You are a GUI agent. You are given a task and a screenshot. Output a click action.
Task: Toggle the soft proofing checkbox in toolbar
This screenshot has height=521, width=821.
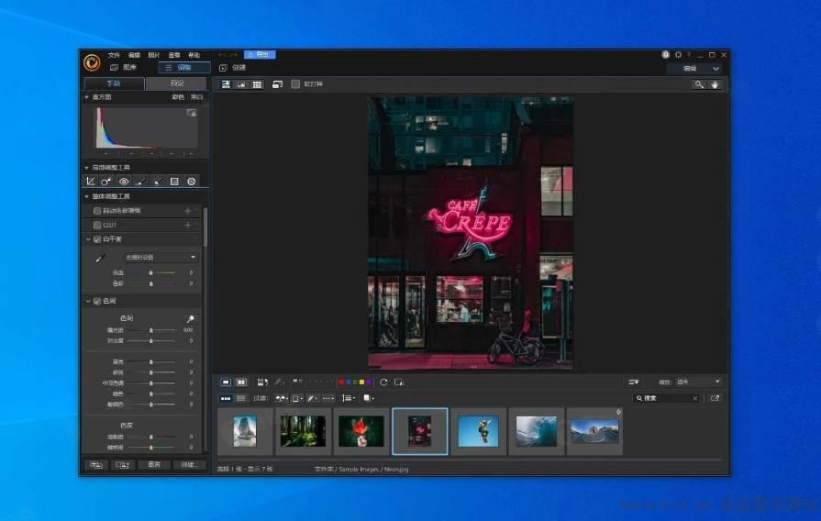295,84
